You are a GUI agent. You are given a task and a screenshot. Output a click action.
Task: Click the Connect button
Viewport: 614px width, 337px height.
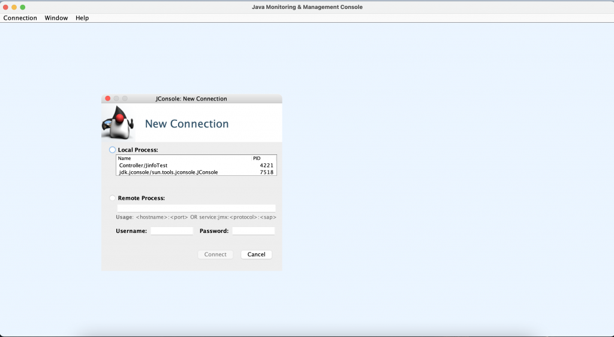coord(215,254)
